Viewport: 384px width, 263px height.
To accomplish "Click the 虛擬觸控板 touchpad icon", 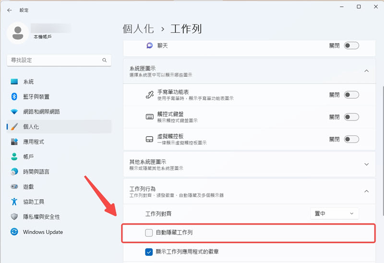I will (149, 139).
